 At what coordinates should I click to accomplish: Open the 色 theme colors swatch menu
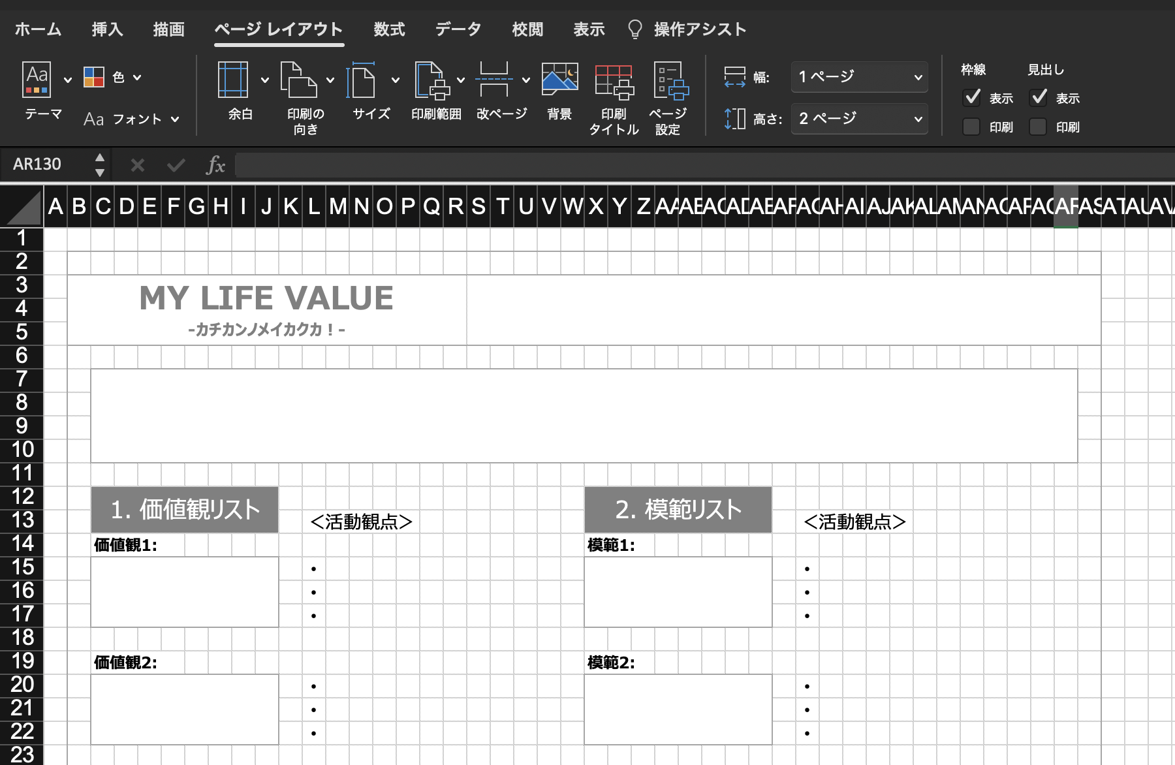(x=112, y=77)
